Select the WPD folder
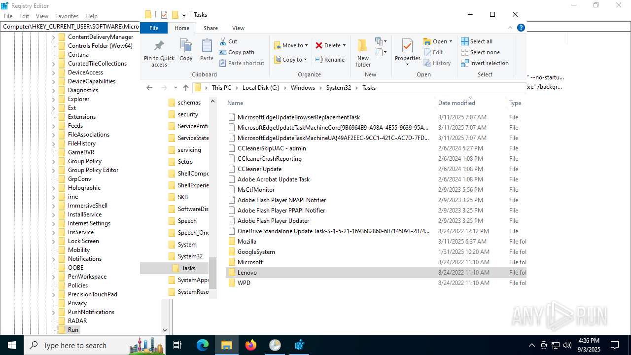 pos(244,283)
